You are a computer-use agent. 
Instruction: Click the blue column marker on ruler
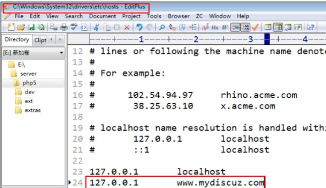[267, 39]
